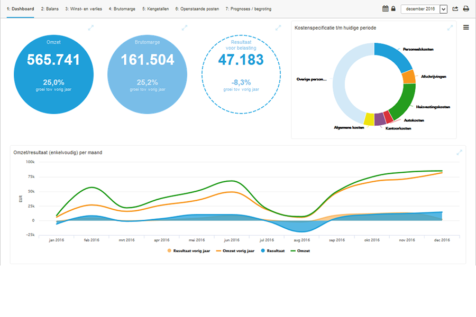Open the 3: Winst- en verlies tab
The height and width of the screenshot is (317, 476).
click(84, 9)
